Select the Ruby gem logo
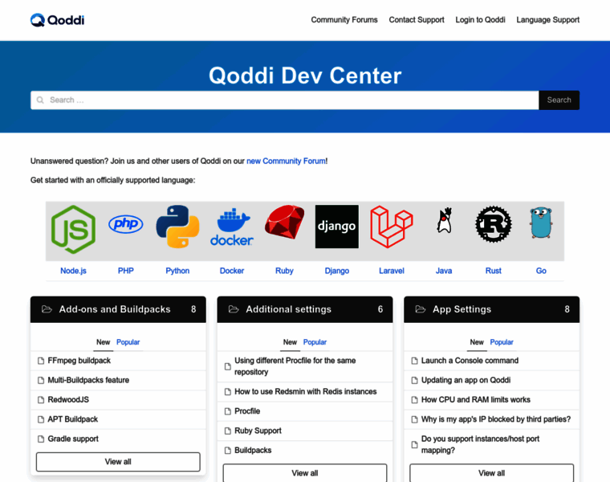Image resolution: width=610 pixels, height=482 pixels. point(284,222)
